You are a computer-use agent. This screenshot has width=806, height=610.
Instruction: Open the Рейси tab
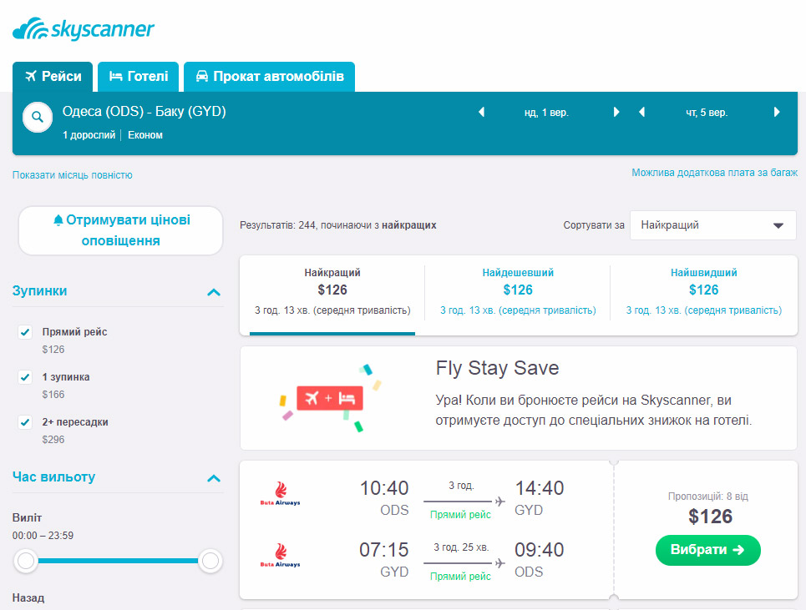click(53, 77)
